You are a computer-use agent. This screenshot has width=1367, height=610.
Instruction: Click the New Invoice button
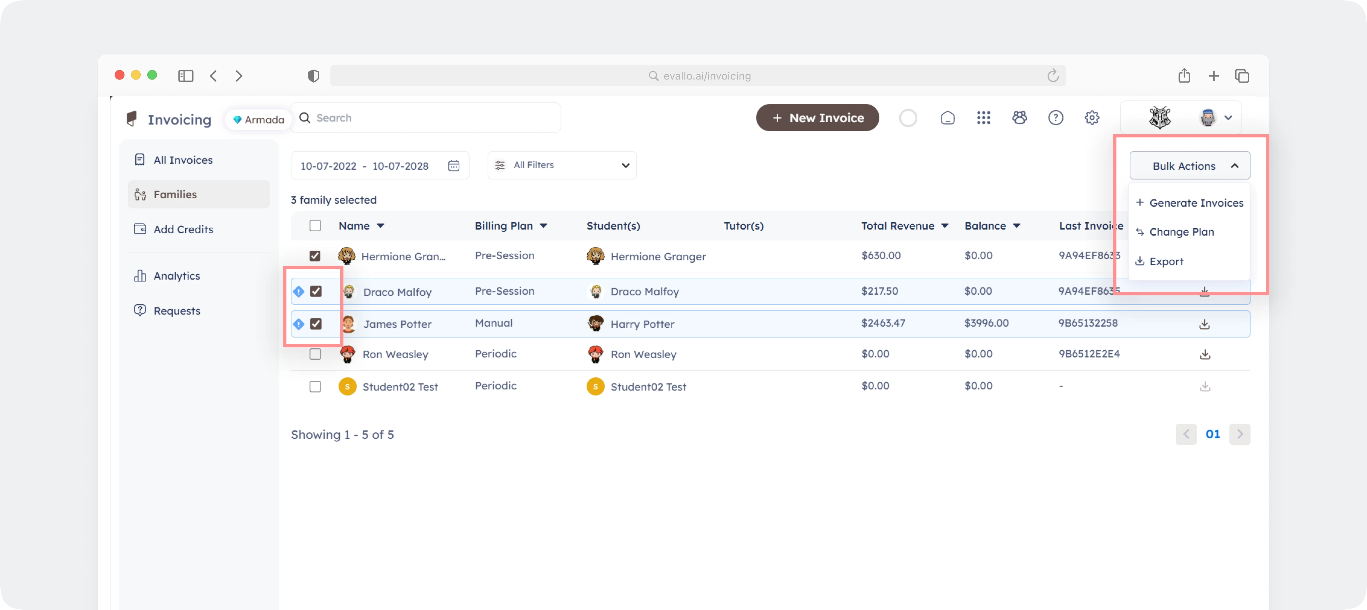click(x=817, y=118)
